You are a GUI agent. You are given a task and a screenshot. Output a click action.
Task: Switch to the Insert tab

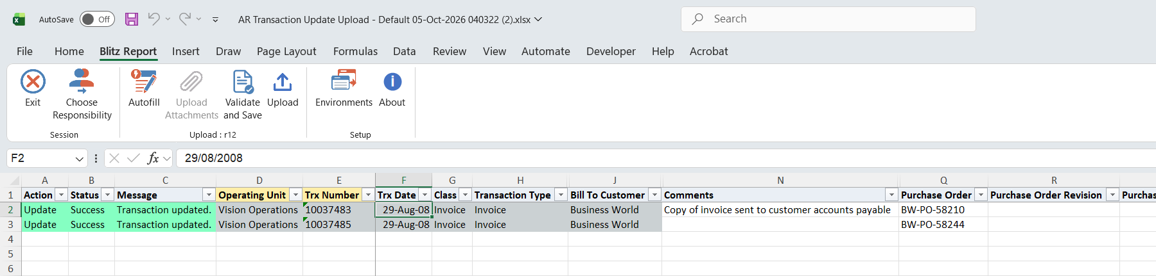186,51
